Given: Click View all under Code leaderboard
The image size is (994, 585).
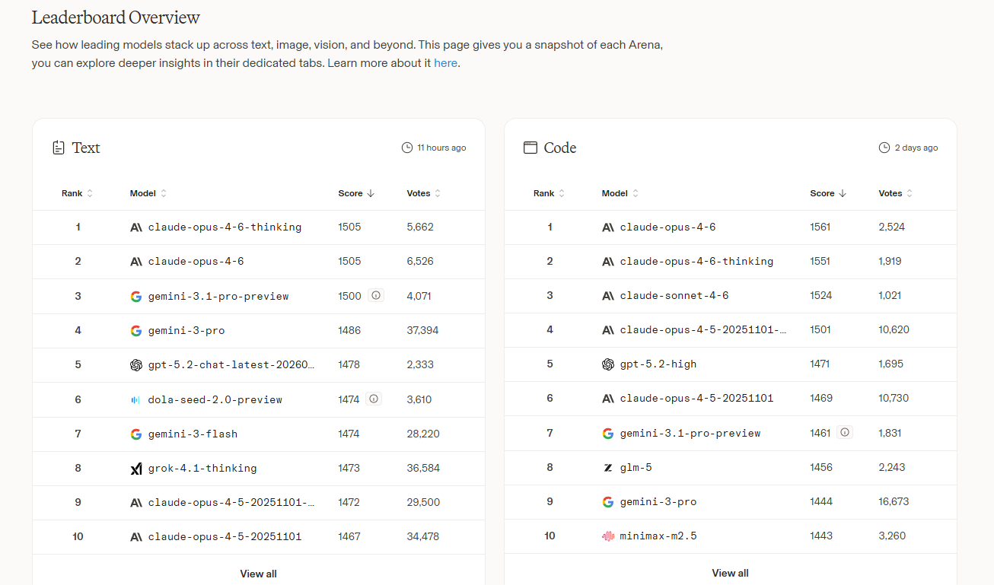Looking at the screenshot, I should 730,573.
